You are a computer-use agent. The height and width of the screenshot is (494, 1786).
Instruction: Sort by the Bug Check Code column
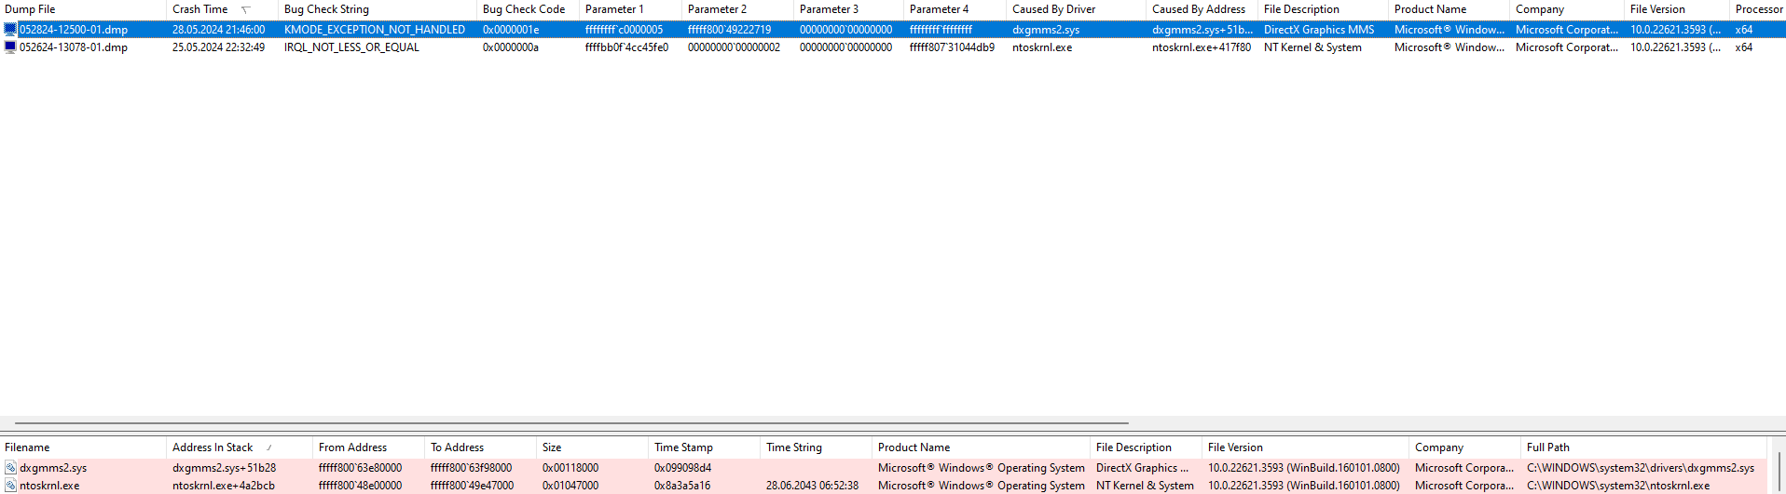[x=529, y=9]
